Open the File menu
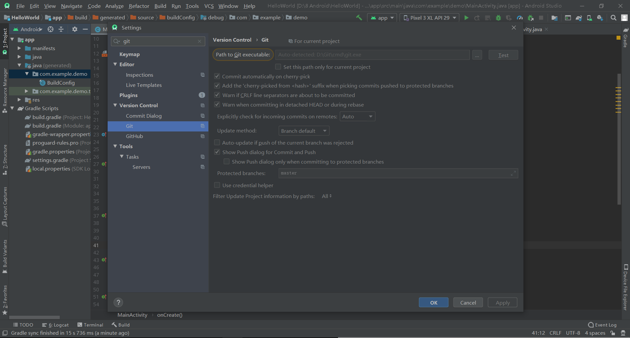Image resolution: width=630 pixels, height=338 pixels. click(20, 6)
